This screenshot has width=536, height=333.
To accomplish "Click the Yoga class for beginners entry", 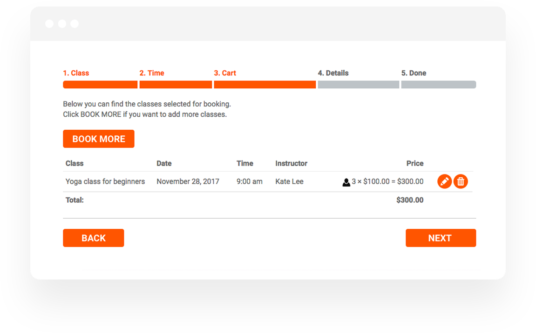I will click(105, 181).
